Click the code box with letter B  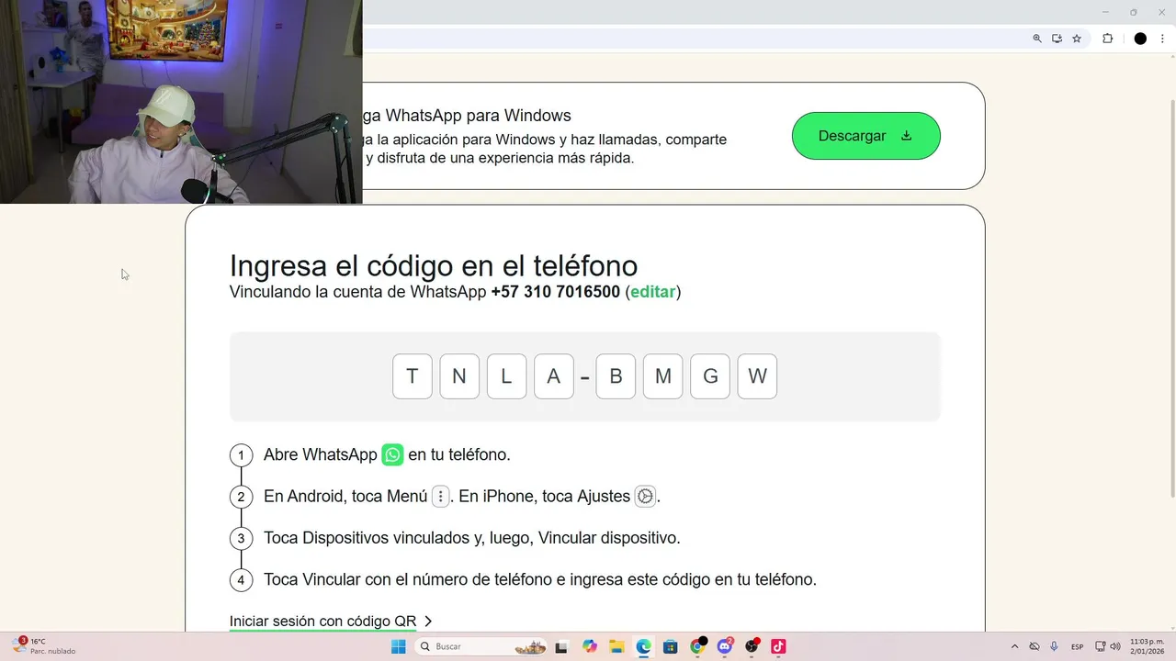click(x=616, y=376)
